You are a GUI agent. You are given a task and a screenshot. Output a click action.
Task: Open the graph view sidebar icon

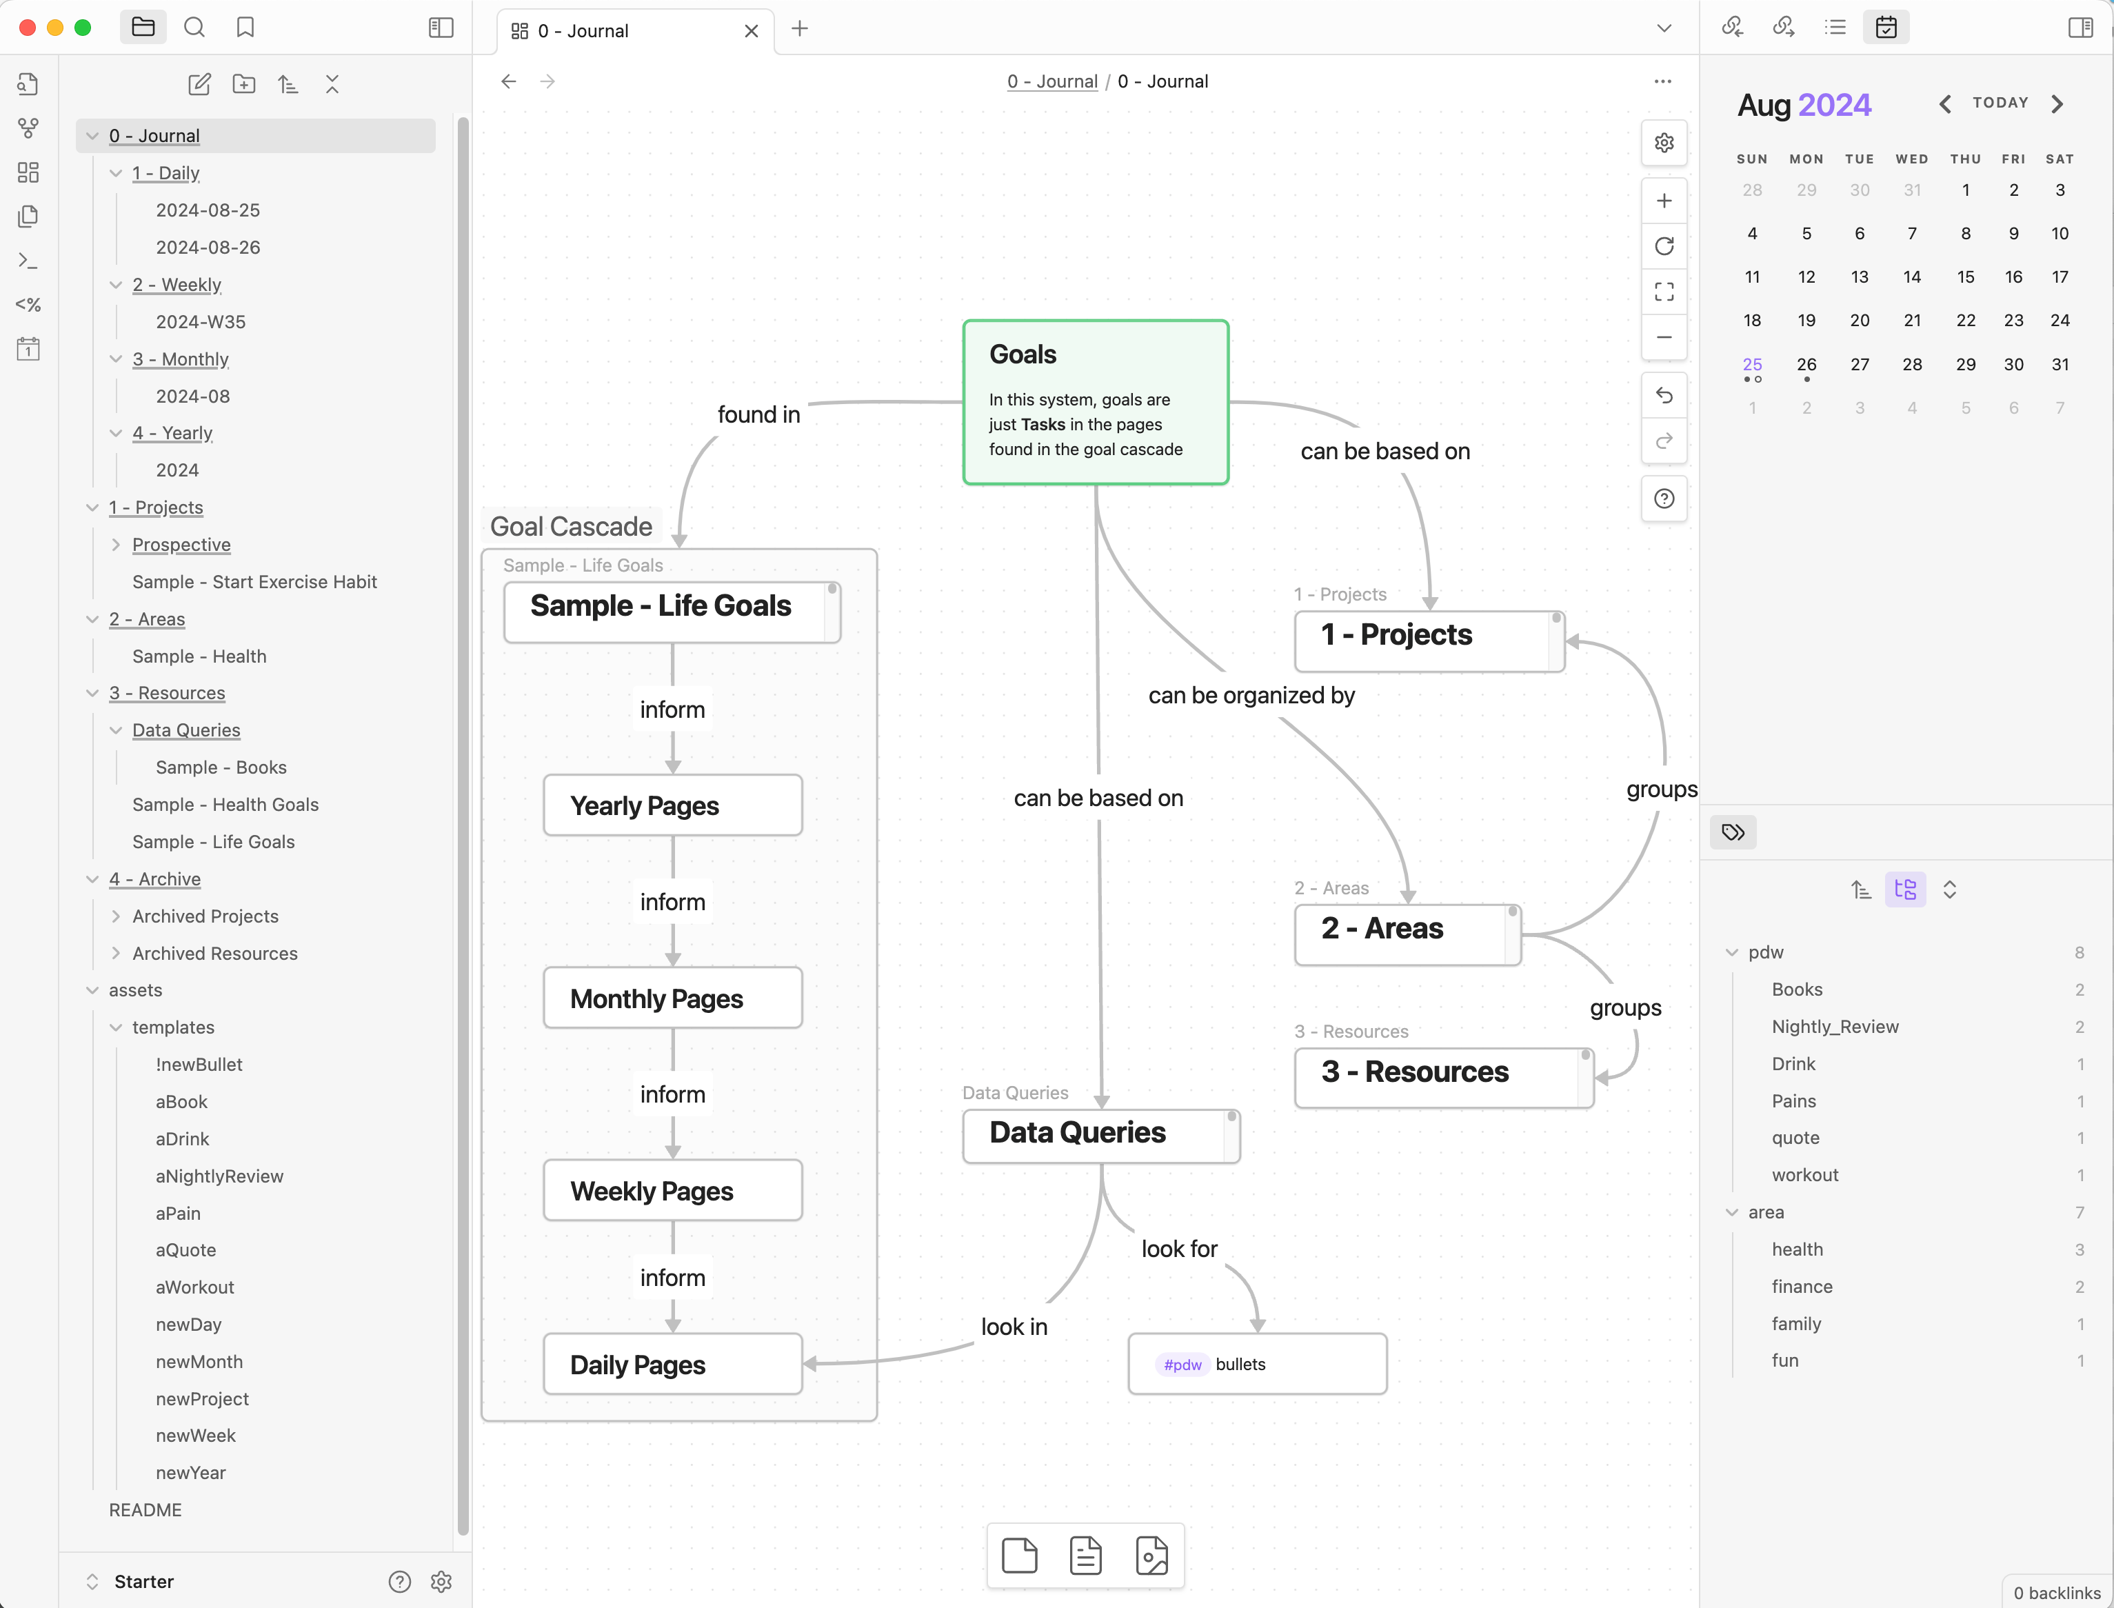[x=28, y=128]
